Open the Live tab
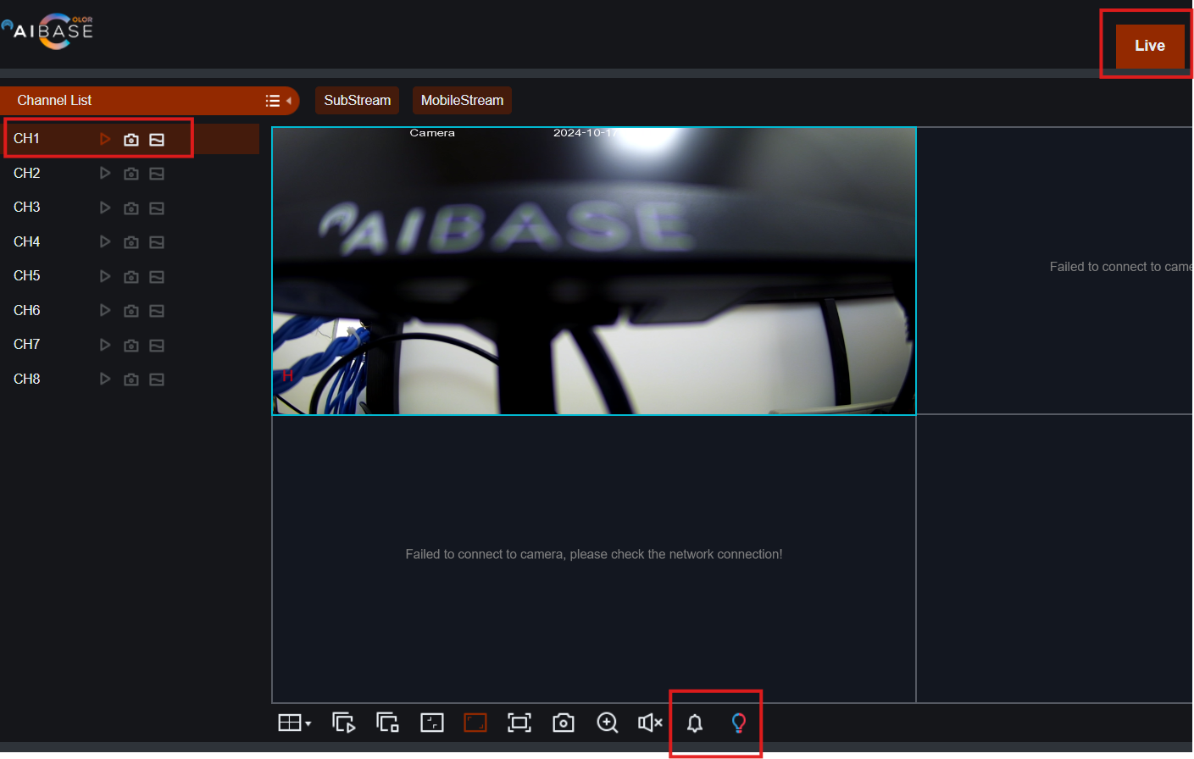This screenshot has width=1194, height=759. coord(1150,46)
